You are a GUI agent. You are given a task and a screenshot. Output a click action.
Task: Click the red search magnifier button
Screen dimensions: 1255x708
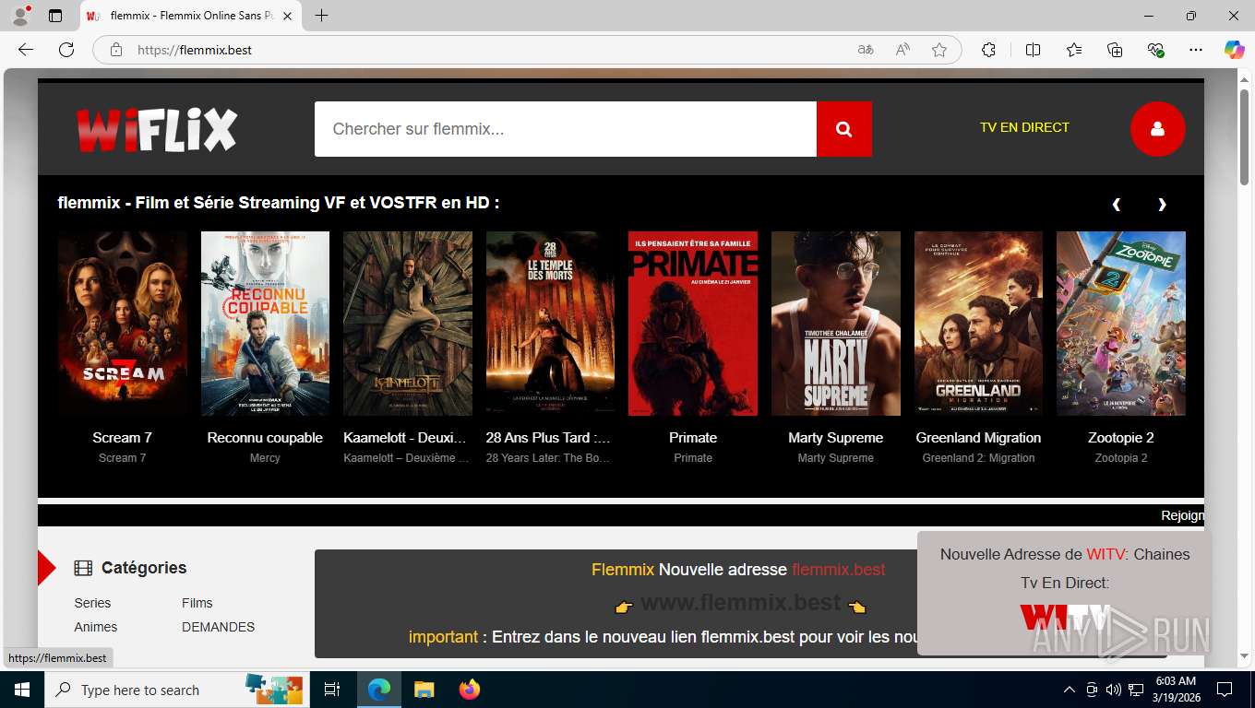[x=843, y=129]
